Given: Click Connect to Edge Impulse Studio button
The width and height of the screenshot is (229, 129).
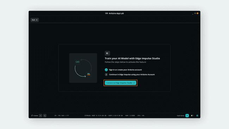Looking at the screenshot, I should [x=120, y=83].
